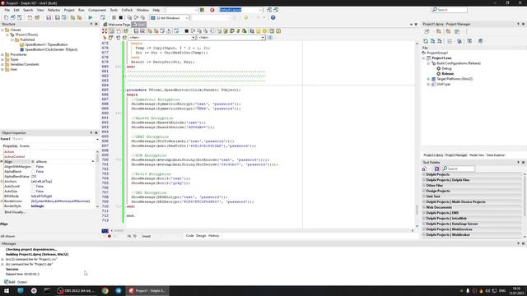This screenshot has height=296, width=527.
Task: Click the code editor horizontal scrollbar
Action: tap(262, 230)
